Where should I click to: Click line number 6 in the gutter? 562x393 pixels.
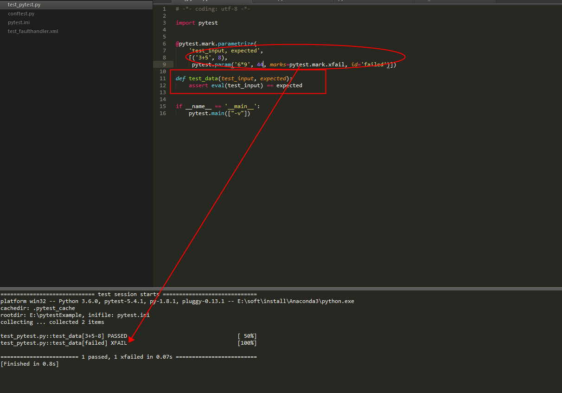164,44
